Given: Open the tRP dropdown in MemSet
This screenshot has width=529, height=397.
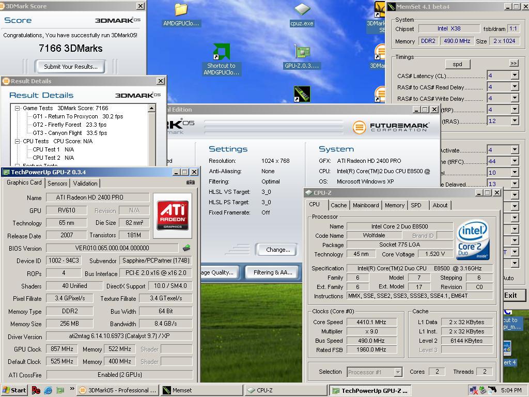Looking at the screenshot, I should [x=515, y=110].
